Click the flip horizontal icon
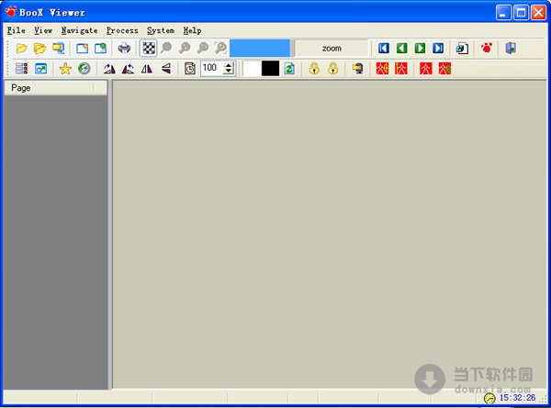This screenshot has height=408, width=551. [x=146, y=69]
